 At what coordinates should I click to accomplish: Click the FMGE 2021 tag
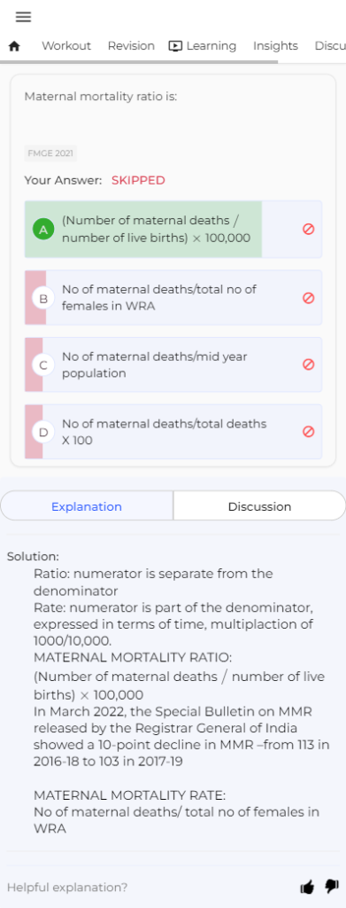50,153
